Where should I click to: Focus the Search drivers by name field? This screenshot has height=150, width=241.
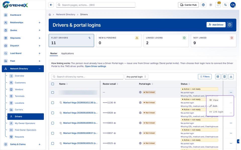(x=87, y=77)
